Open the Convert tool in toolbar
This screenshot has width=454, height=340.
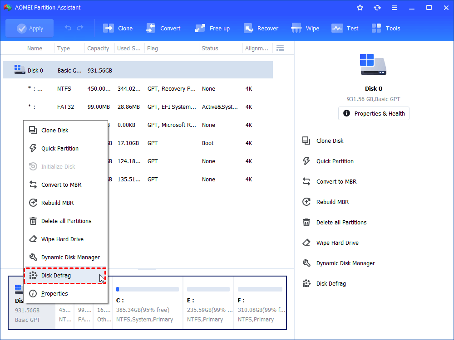163,28
